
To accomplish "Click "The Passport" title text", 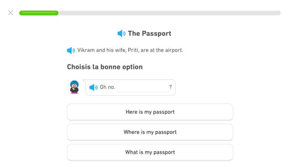I will coord(149,34).
